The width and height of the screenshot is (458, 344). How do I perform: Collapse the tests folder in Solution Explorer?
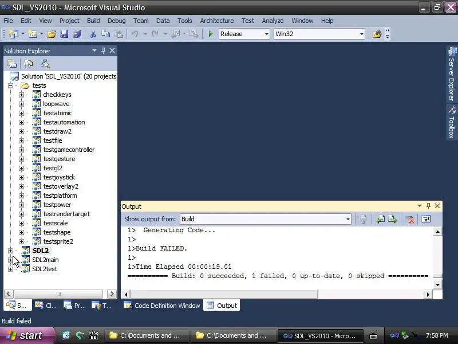click(x=10, y=85)
